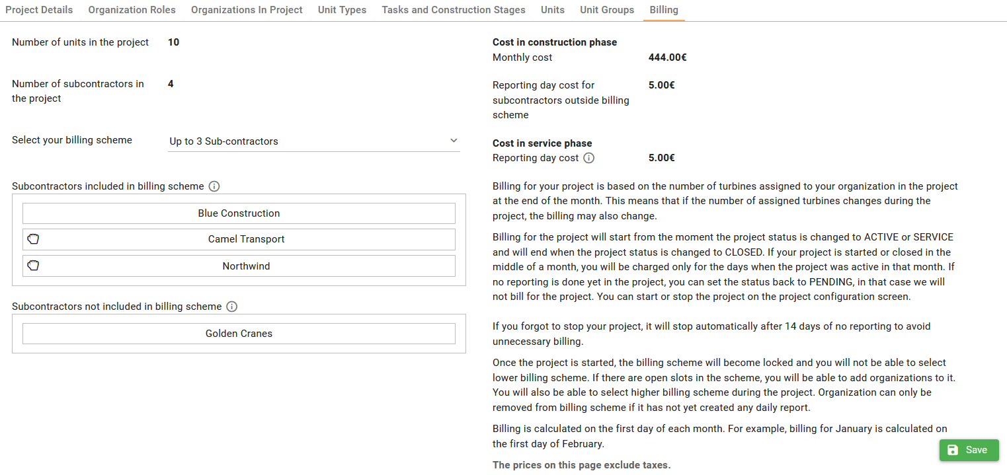Grab the drag handle on Camel Transport row

pyautogui.click(x=34, y=239)
